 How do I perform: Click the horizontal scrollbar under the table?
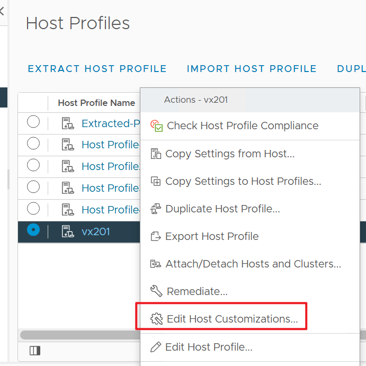pyautogui.click(x=79, y=335)
